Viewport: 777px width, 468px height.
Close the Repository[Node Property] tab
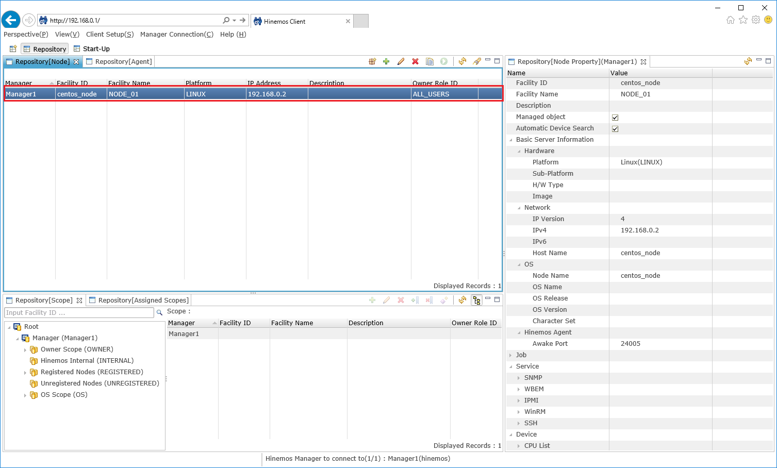pyautogui.click(x=643, y=62)
